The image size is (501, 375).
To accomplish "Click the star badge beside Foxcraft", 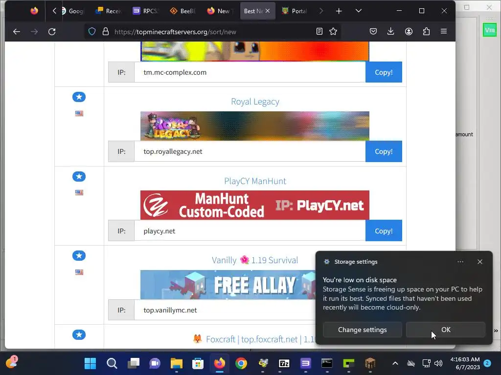I will click(79, 334).
